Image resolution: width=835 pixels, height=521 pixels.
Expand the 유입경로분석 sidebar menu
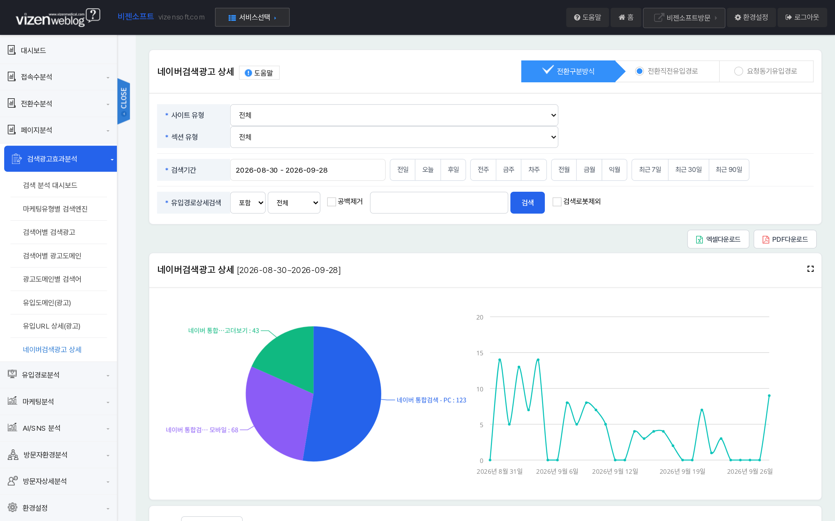pyautogui.click(x=58, y=375)
